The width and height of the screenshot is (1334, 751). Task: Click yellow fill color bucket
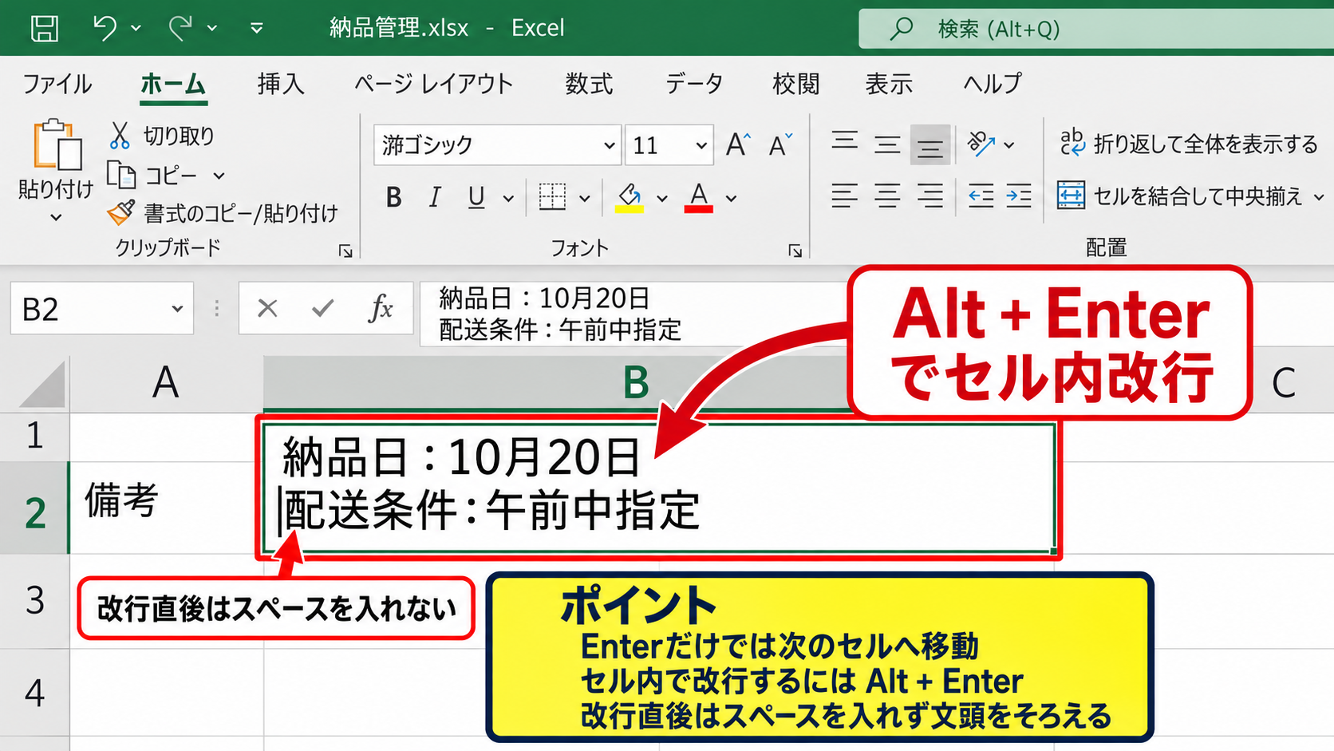tap(630, 197)
